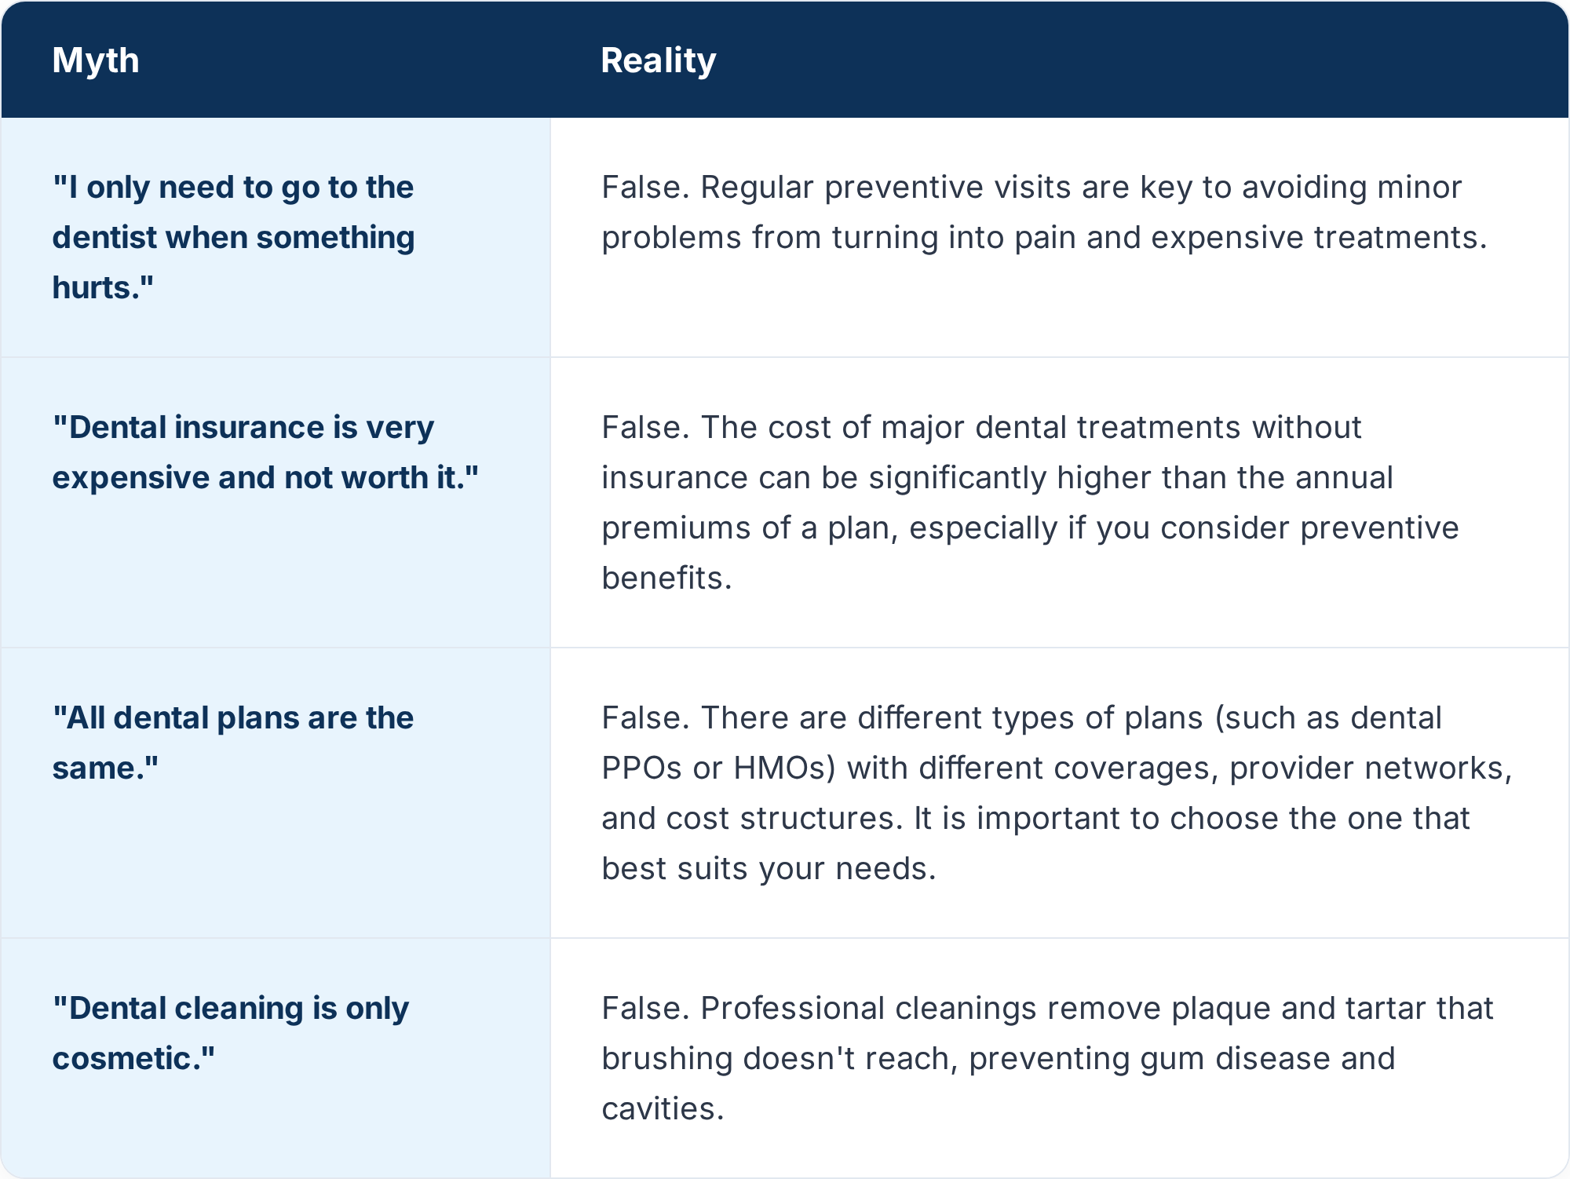Click the reality text mentioning PPOs or HMOs
Screen dimensions: 1570x1179
coord(1057,793)
